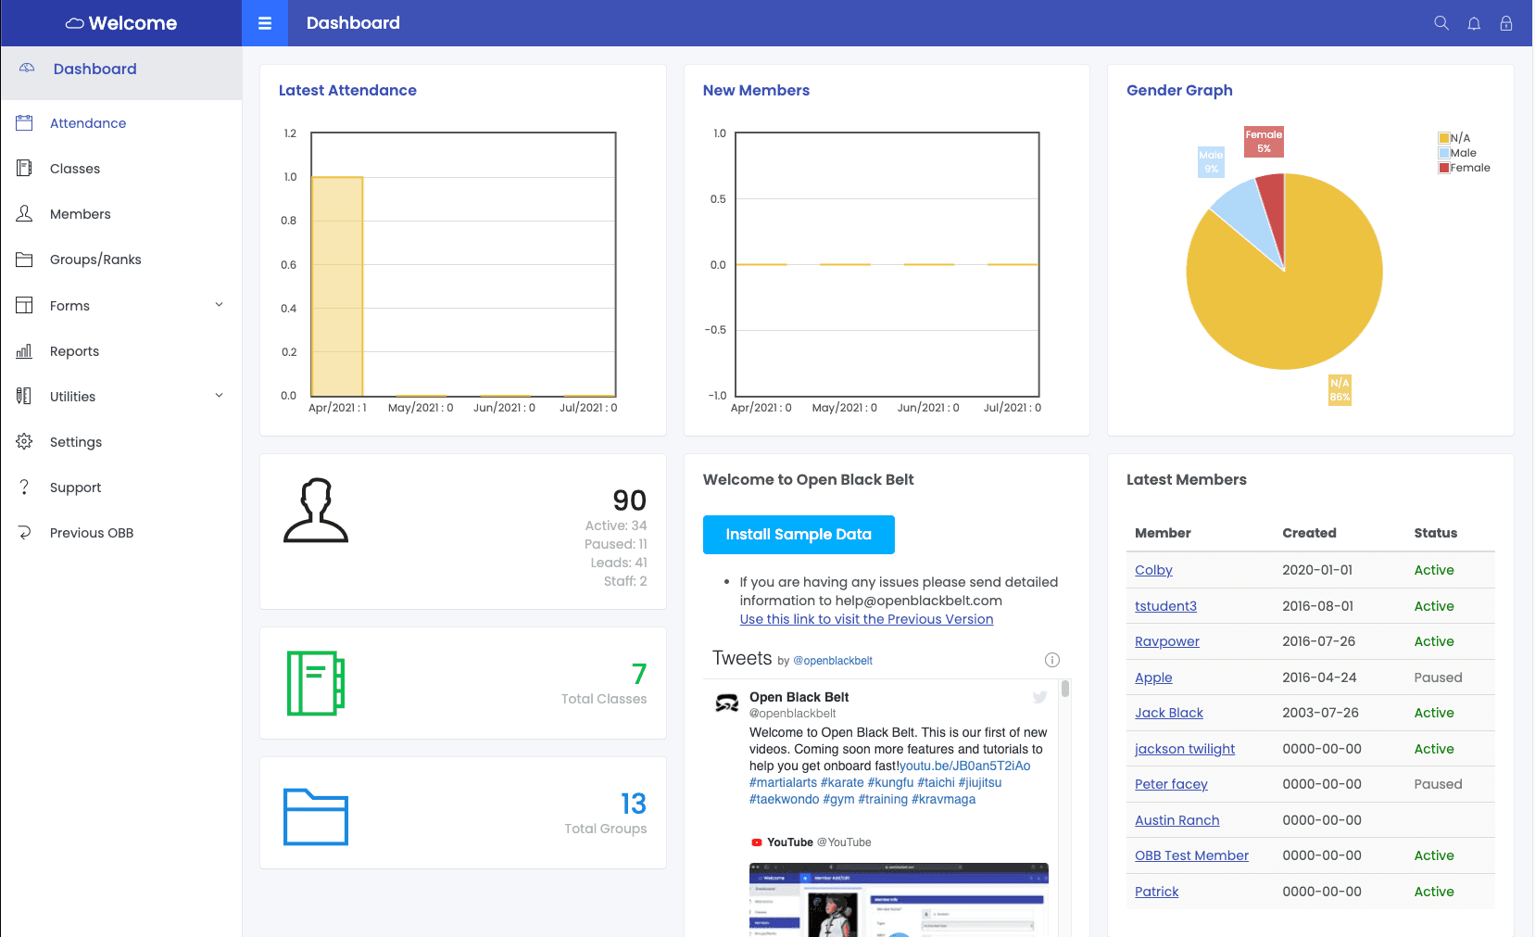Toggle the N/A legend entry in Gender Graph

[x=1459, y=138]
